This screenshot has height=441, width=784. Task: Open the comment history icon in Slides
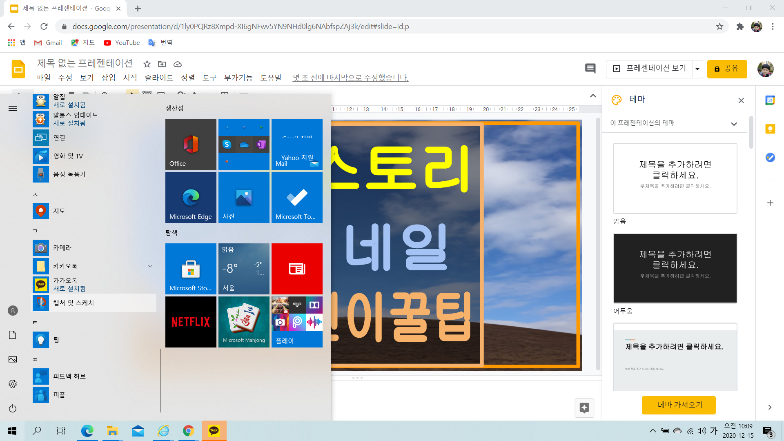590,69
